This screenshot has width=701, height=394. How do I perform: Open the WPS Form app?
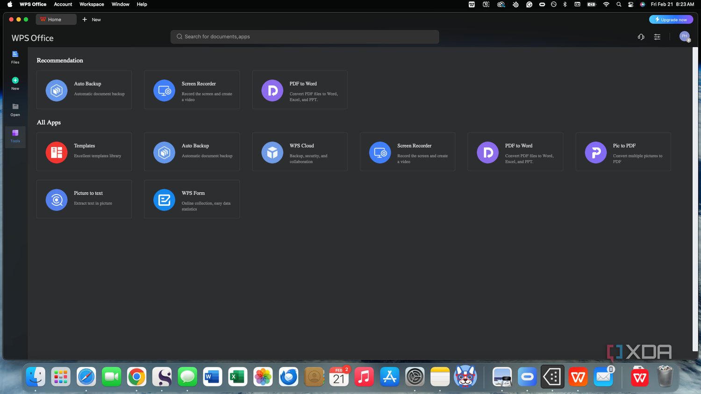click(192, 199)
